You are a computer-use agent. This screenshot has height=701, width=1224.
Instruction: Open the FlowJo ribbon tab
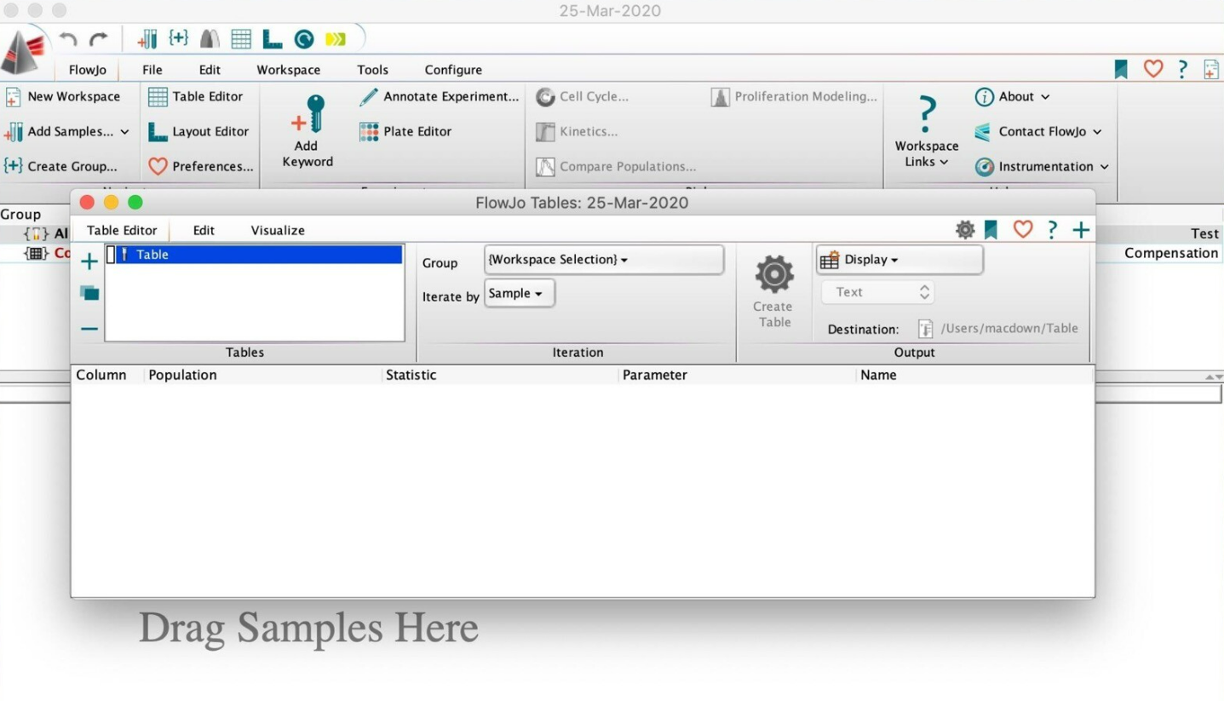pyautogui.click(x=87, y=70)
